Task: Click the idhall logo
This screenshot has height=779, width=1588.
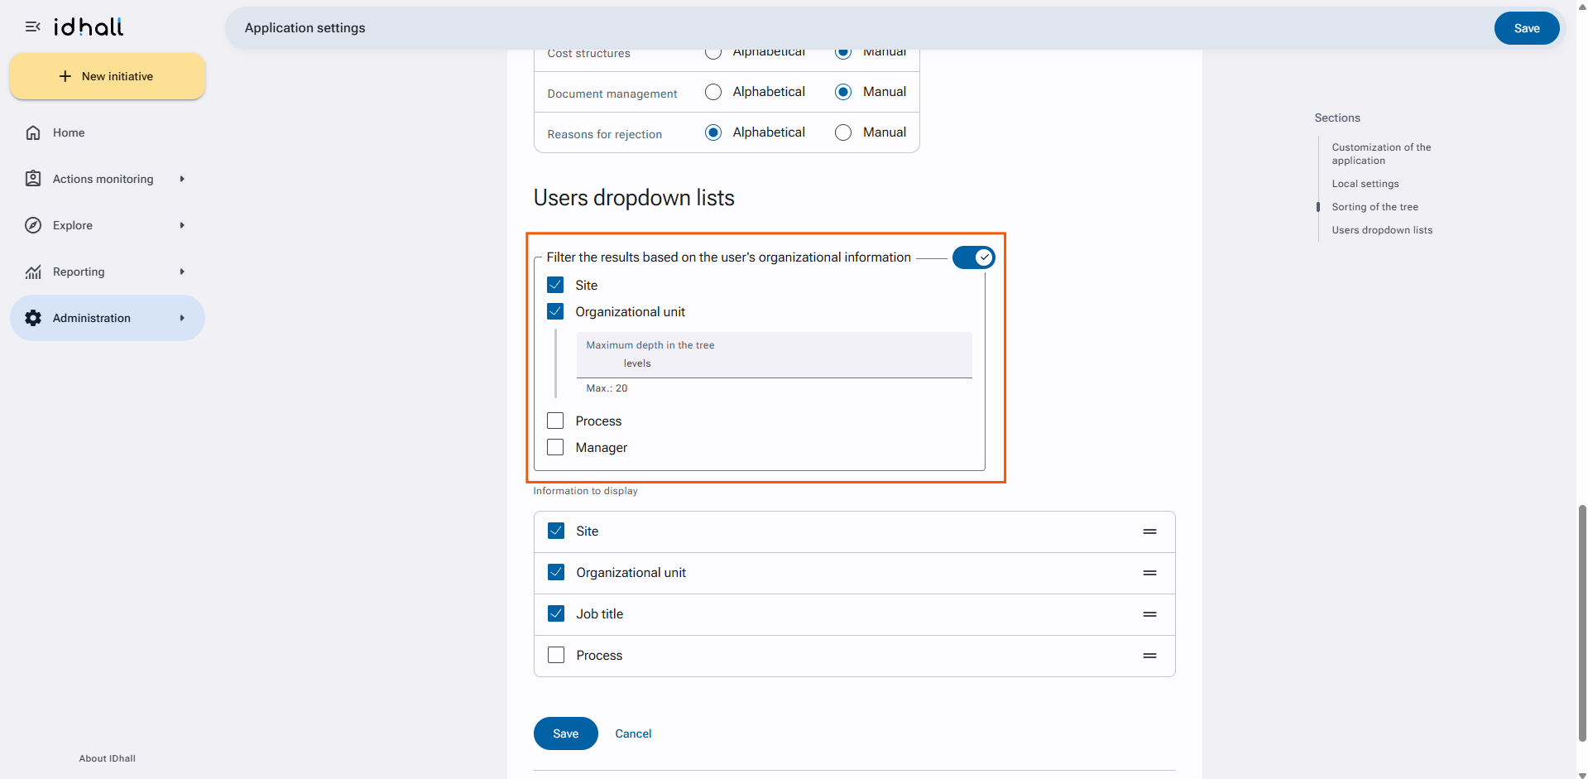Action: coord(89,27)
